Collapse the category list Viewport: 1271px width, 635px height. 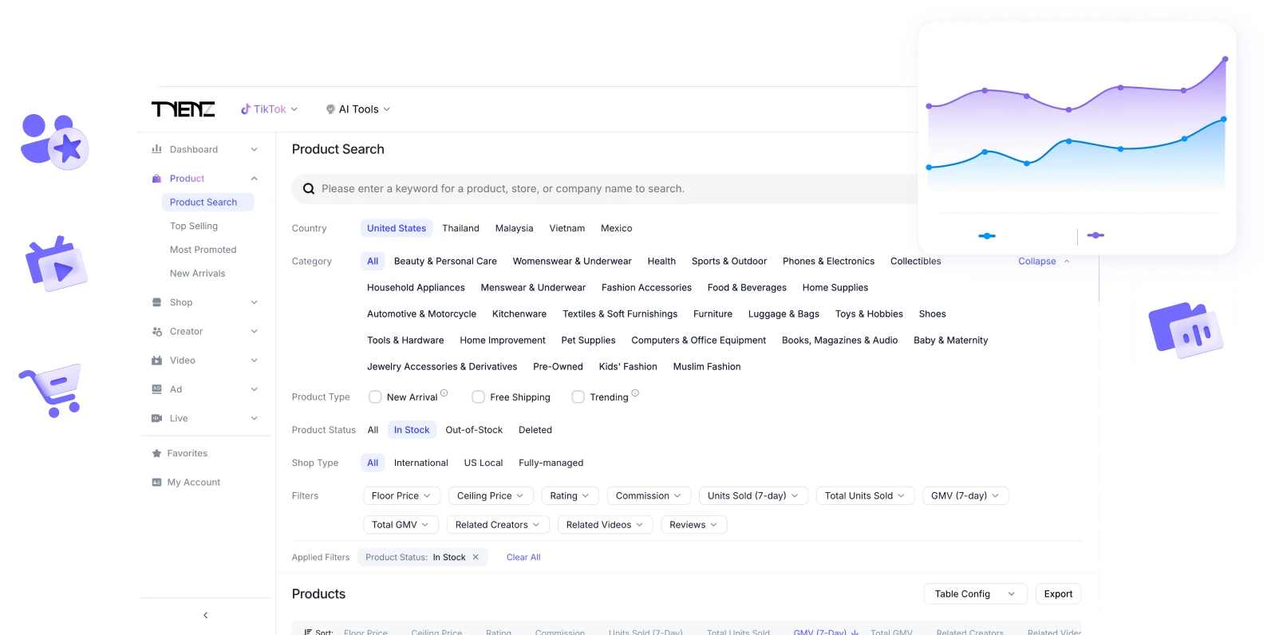pyautogui.click(x=1044, y=262)
